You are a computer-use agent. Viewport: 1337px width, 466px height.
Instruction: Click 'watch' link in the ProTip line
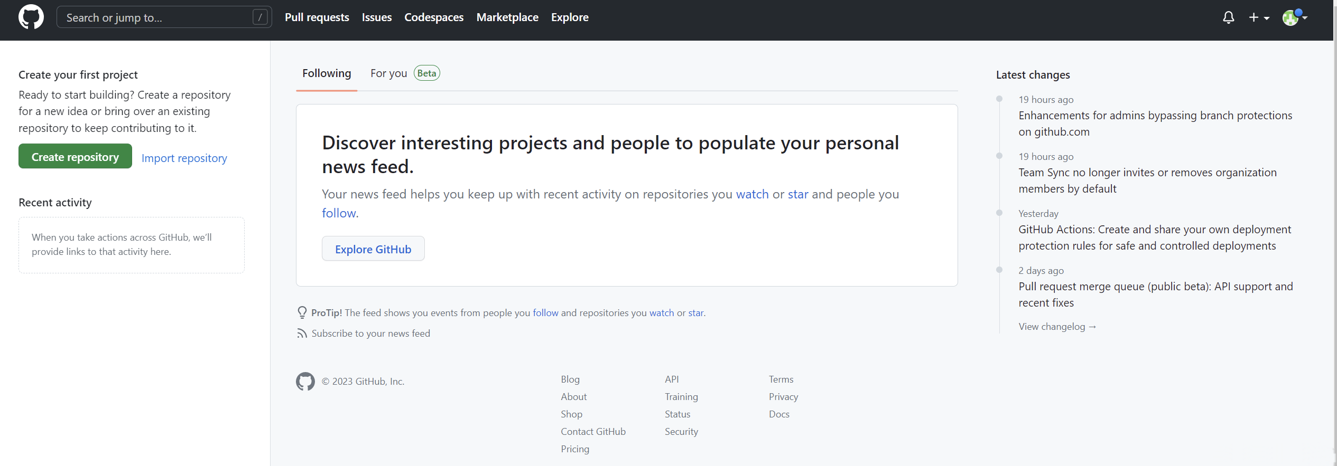(662, 313)
